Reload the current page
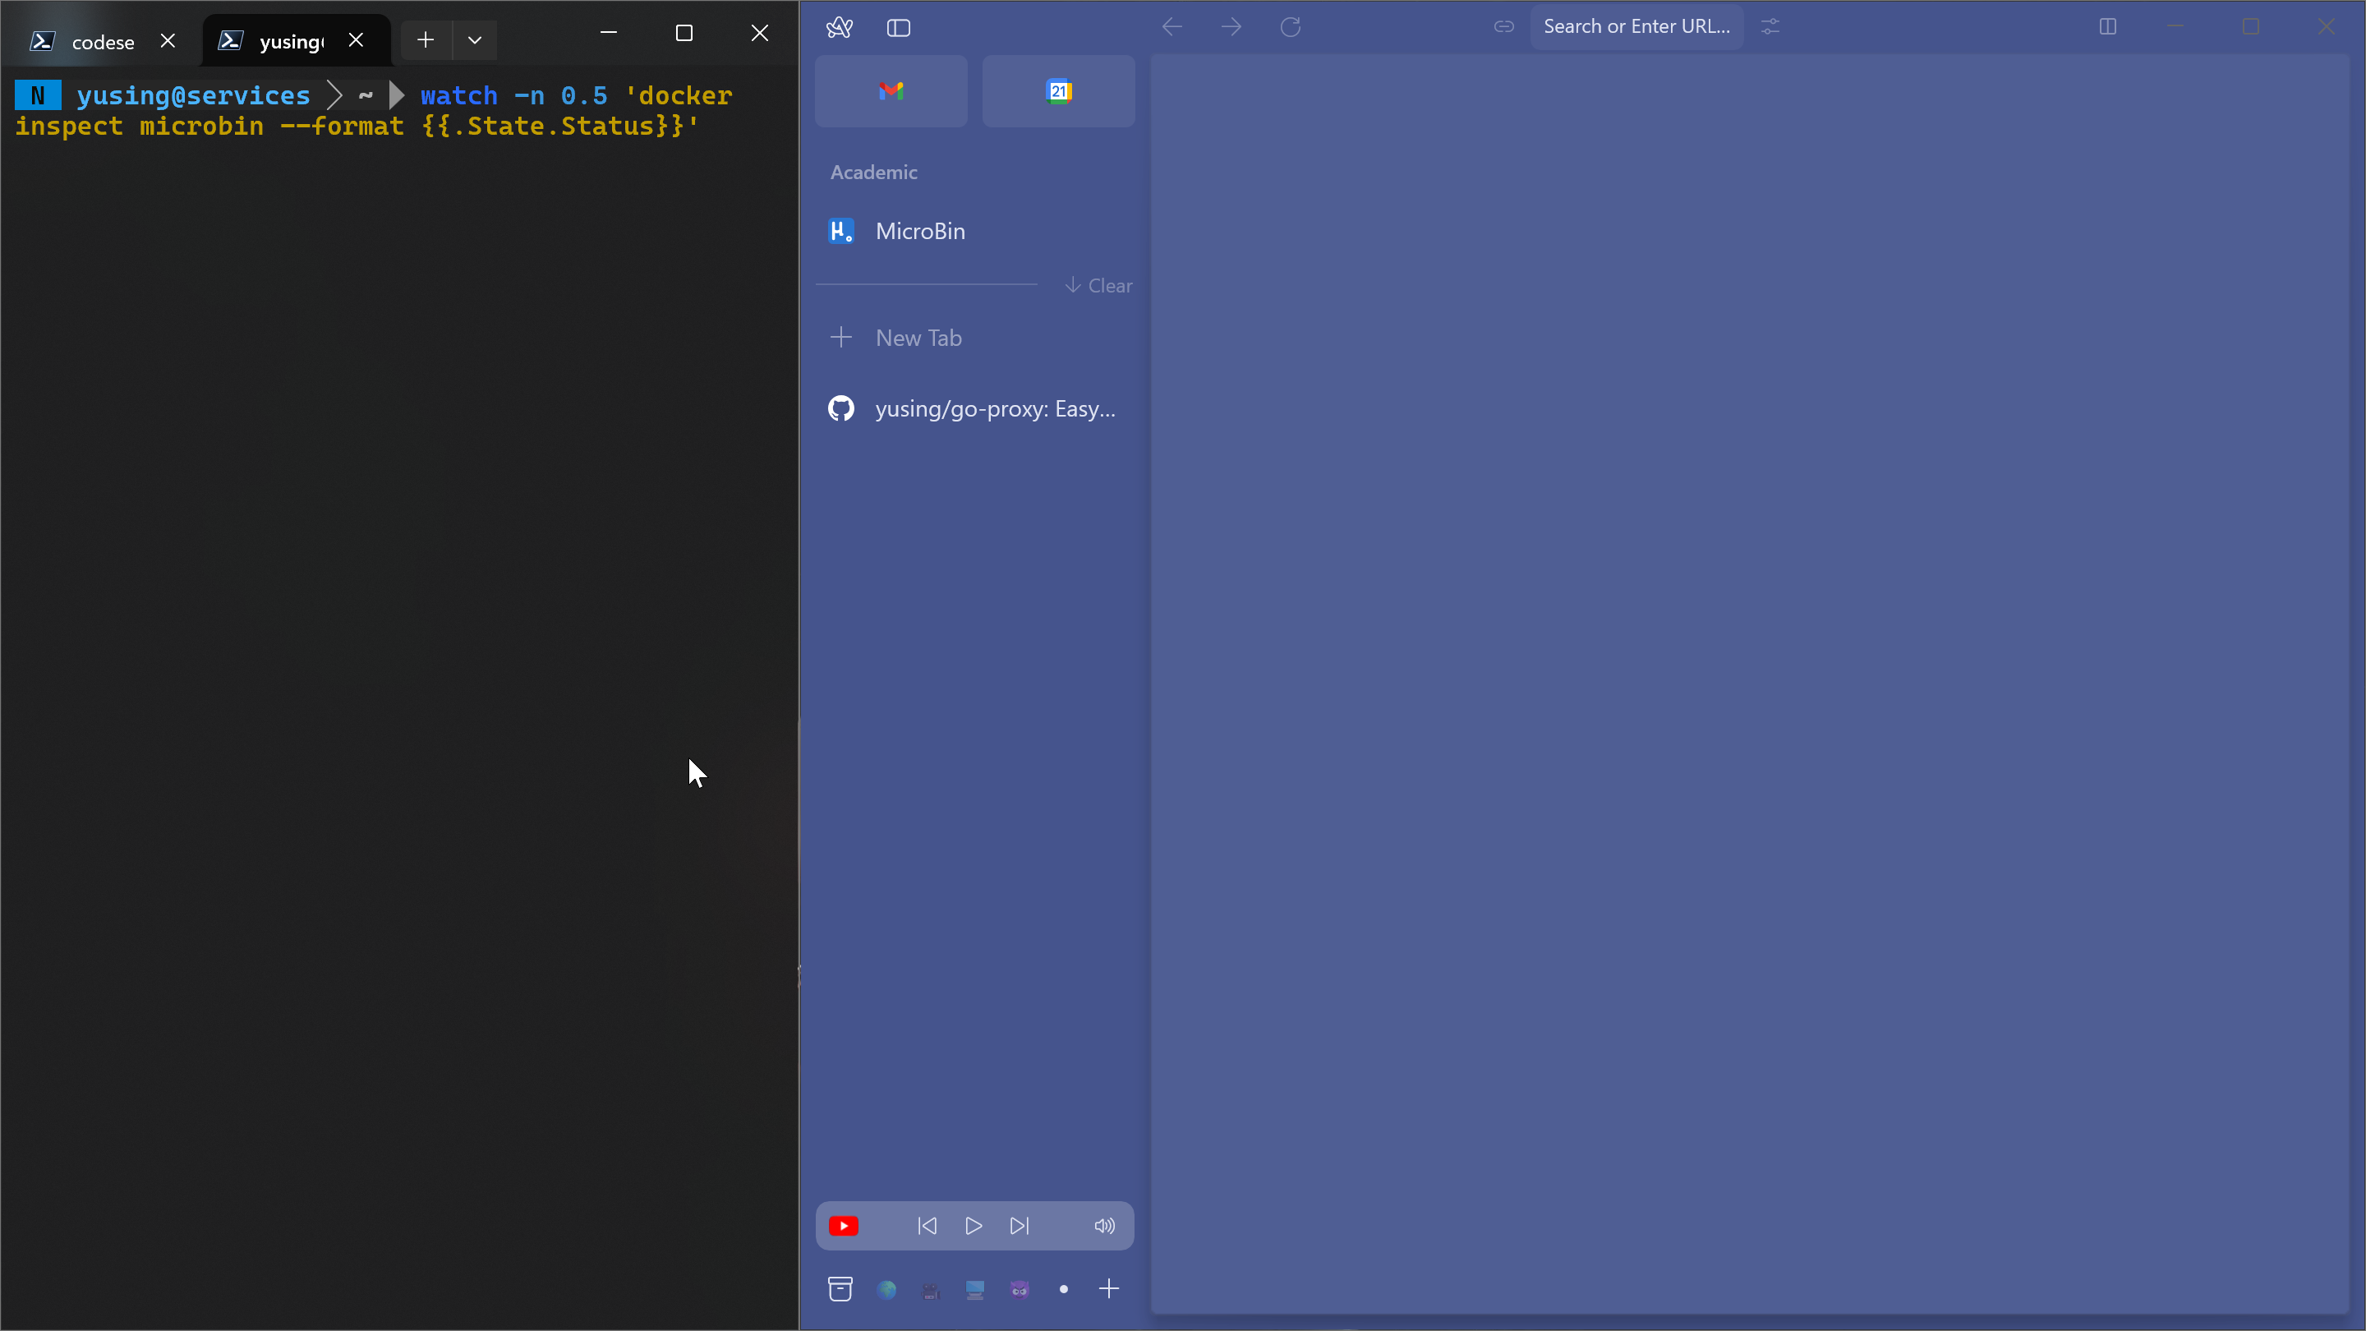The image size is (2366, 1331). (x=1290, y=26)
